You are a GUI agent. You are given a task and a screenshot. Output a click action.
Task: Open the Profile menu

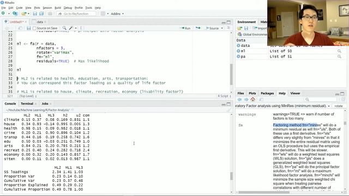coord(79,8)
